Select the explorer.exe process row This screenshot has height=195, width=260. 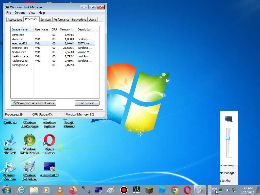tap(53, 48)
